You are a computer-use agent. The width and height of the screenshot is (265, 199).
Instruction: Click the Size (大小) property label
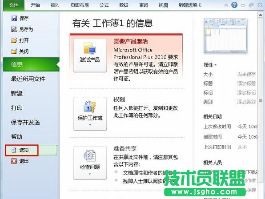point(208,74)
